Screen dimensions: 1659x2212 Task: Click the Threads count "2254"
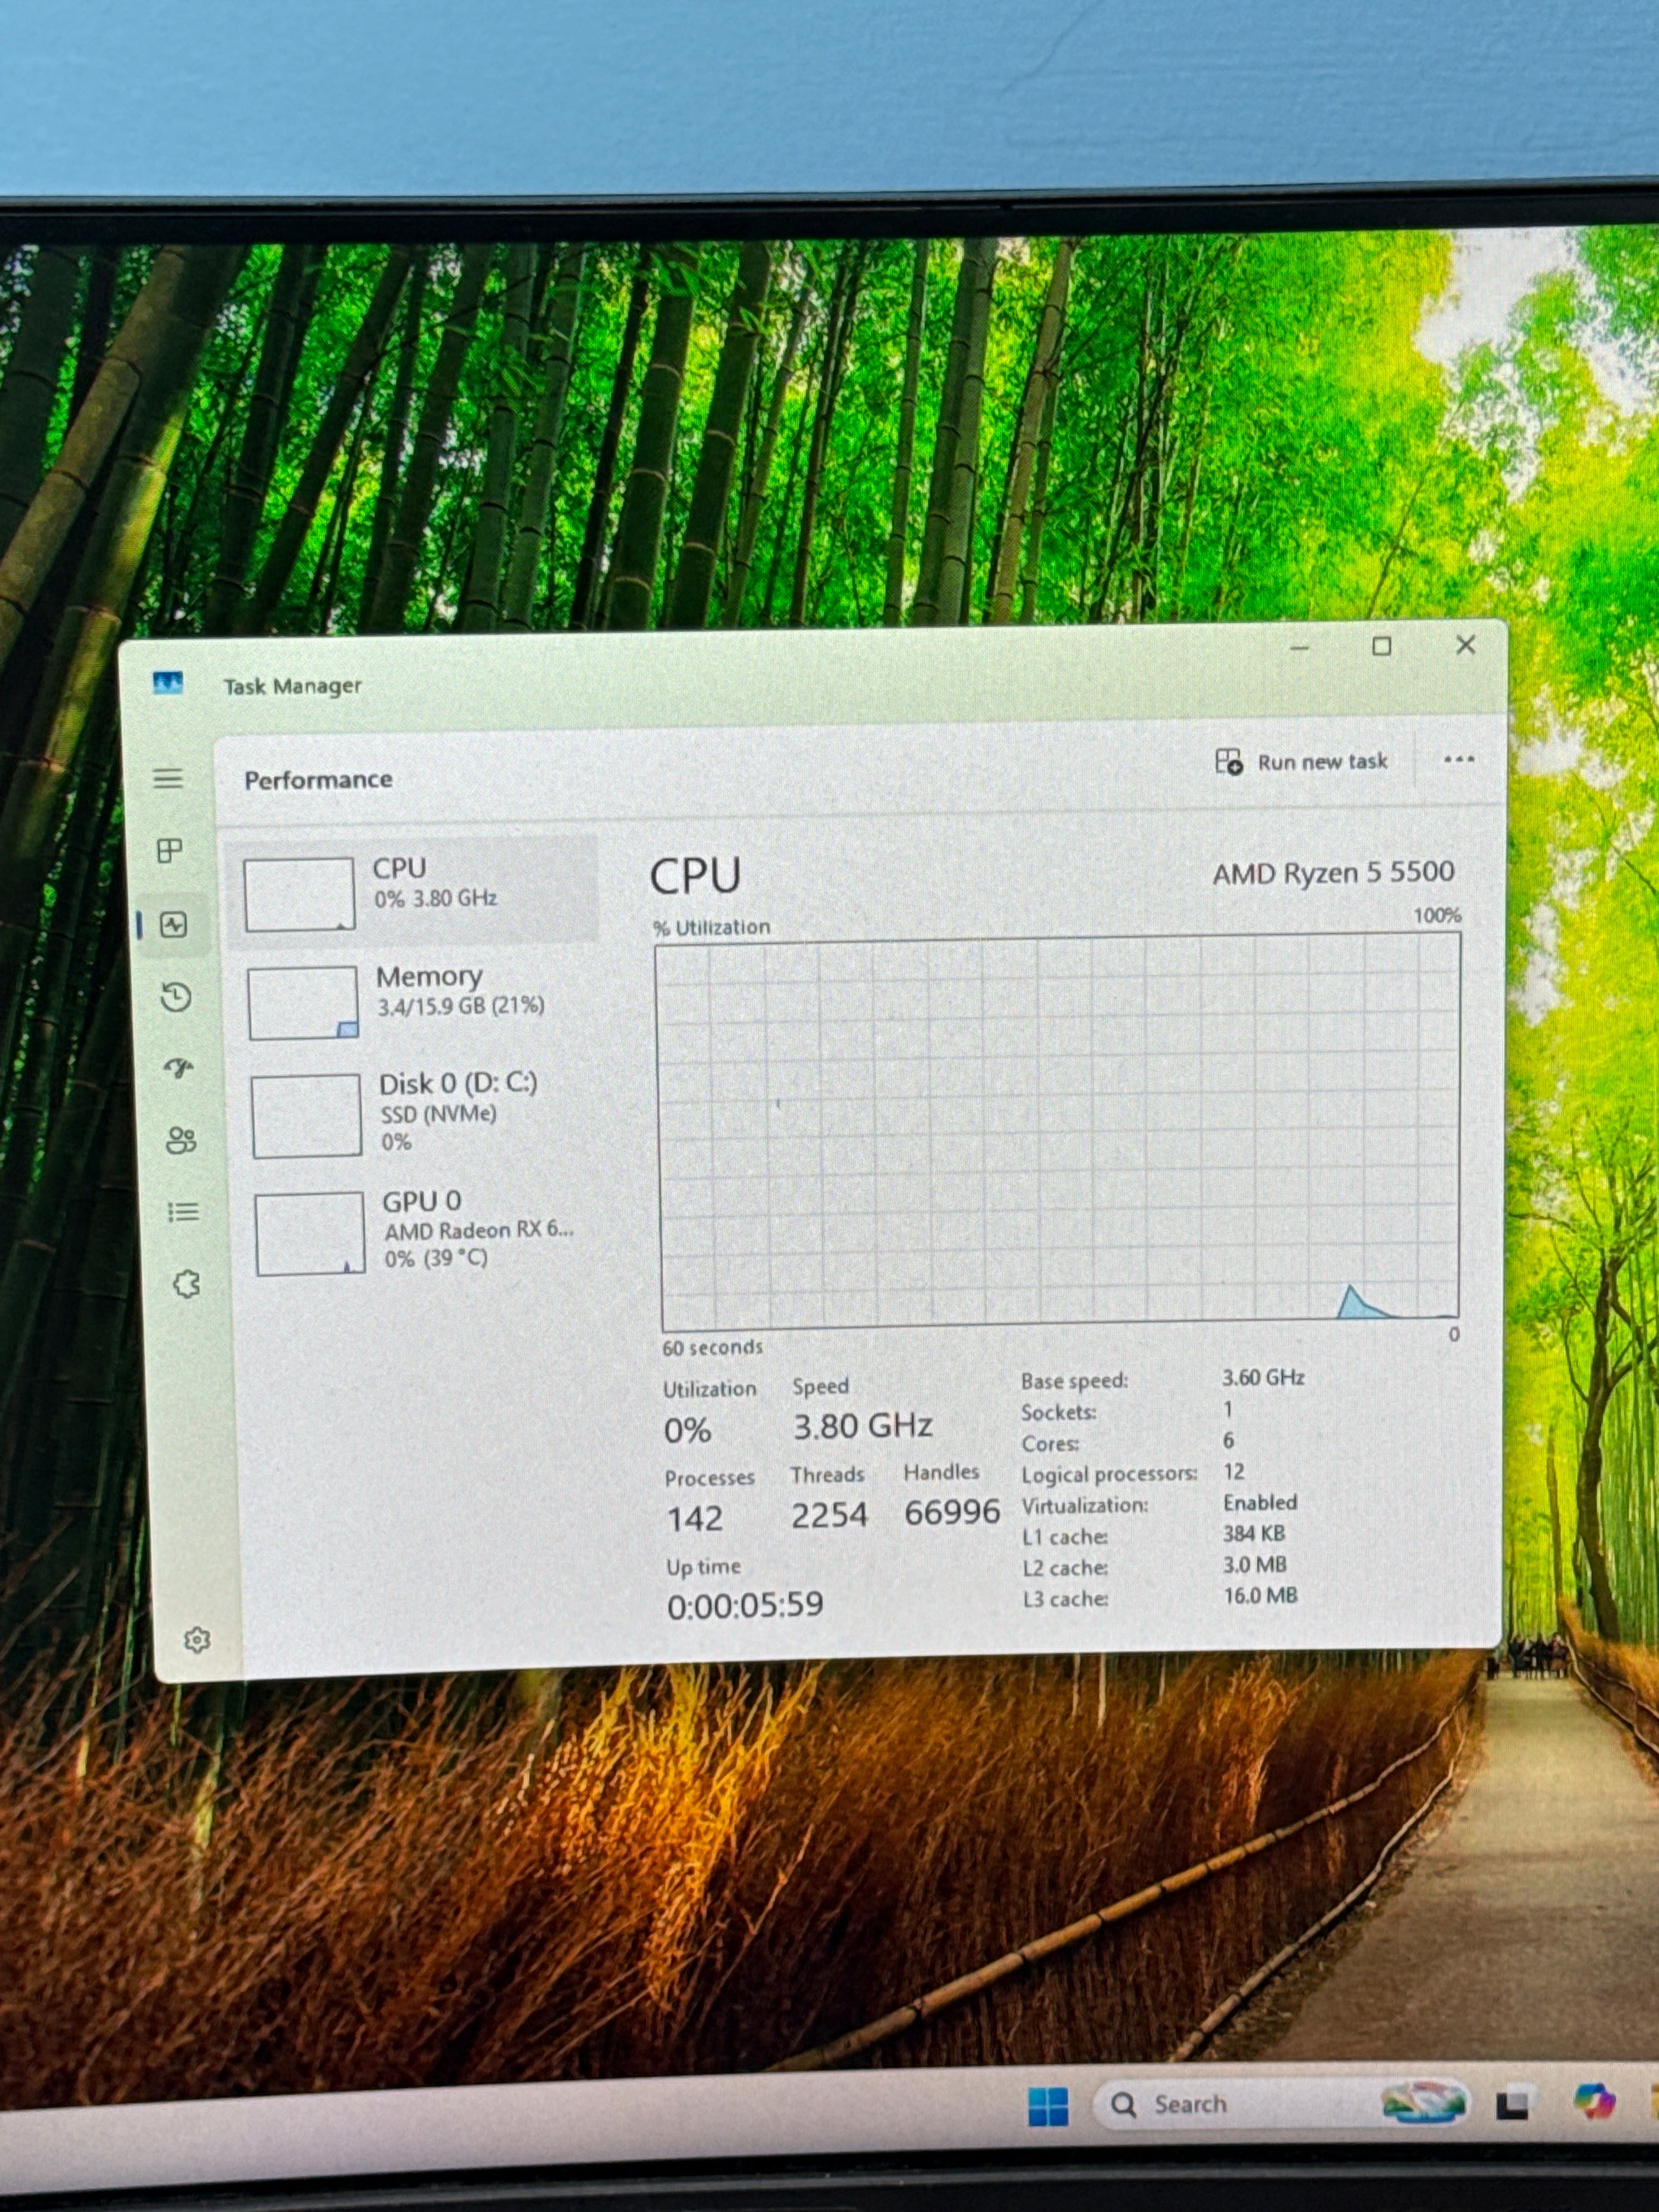(x=829, y=1515)
